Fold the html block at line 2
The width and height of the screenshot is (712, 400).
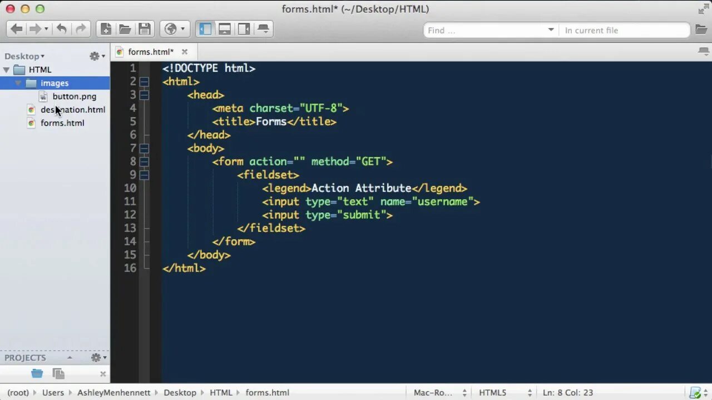pos(144,82)
